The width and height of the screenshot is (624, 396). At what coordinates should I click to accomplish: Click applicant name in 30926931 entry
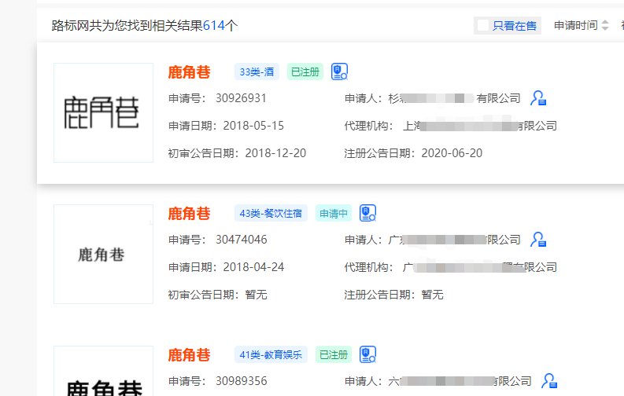click(x=455, y=98)
